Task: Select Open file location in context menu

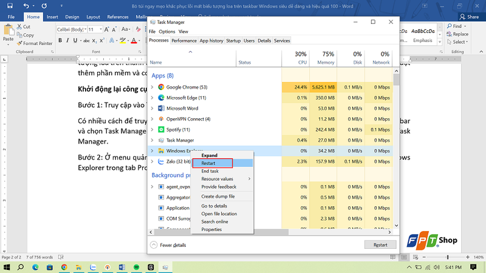Action: (x=222, y=214)
